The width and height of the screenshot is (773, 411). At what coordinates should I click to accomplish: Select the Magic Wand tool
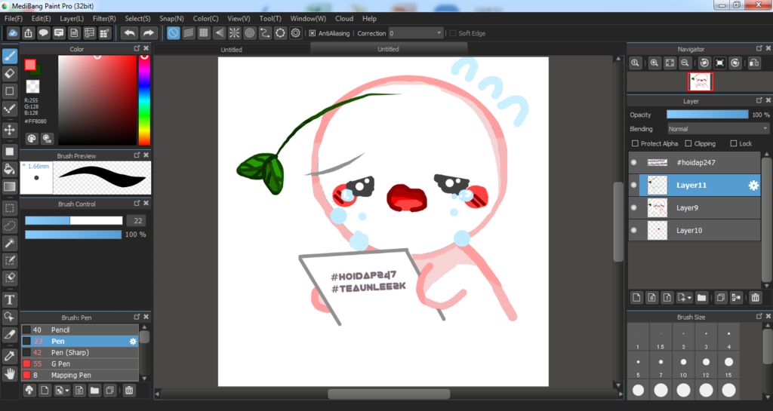9,243
